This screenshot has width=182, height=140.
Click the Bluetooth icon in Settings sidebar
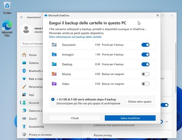coord(24,71)
